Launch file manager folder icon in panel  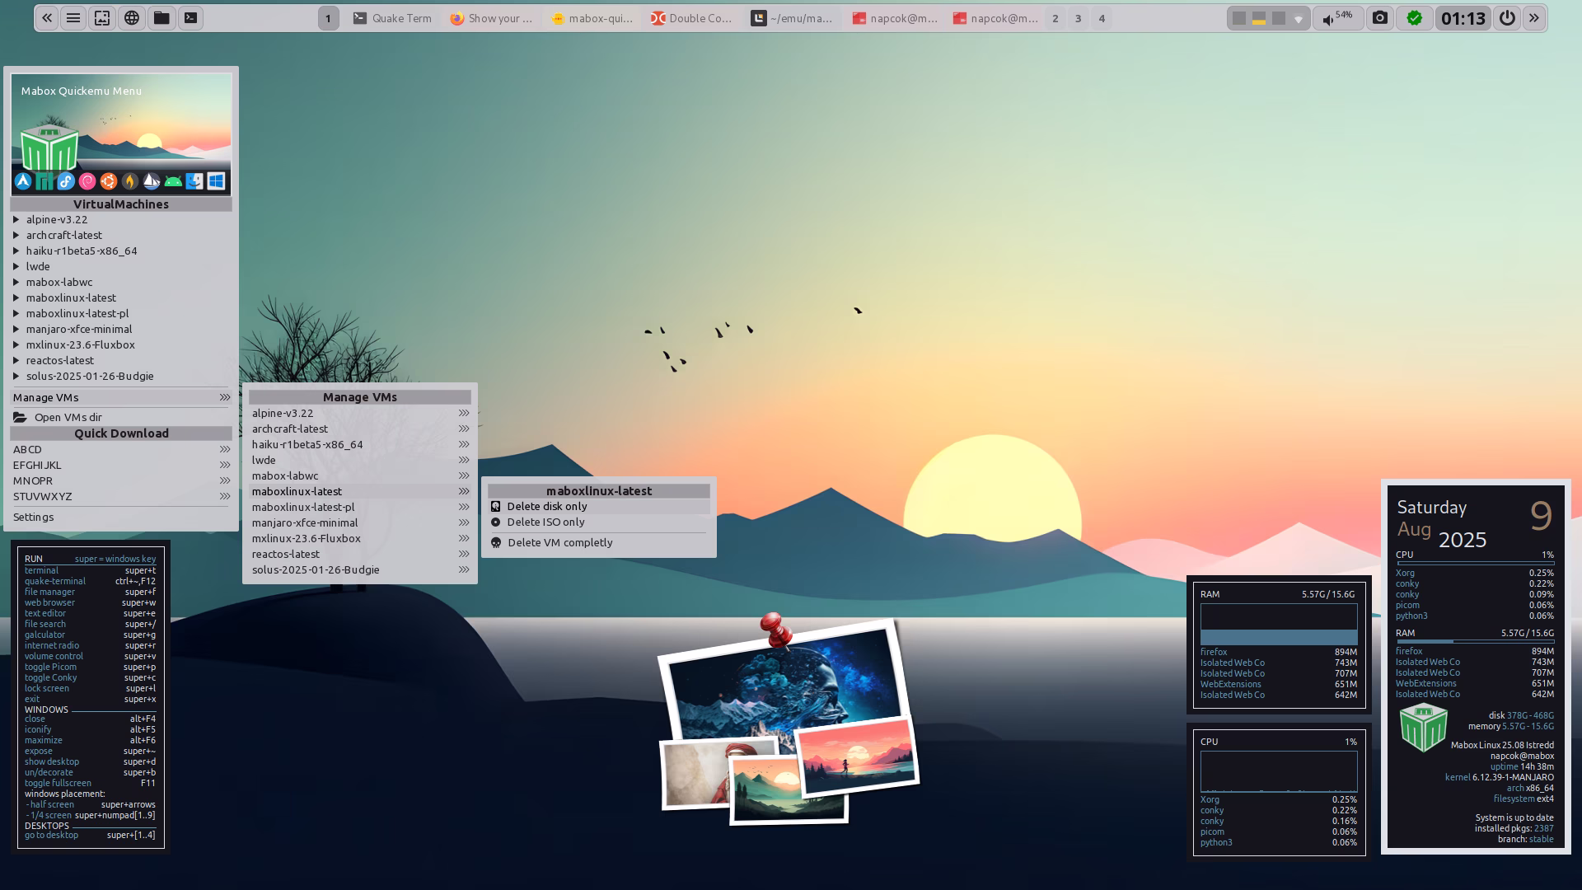(x=161, y=18)
